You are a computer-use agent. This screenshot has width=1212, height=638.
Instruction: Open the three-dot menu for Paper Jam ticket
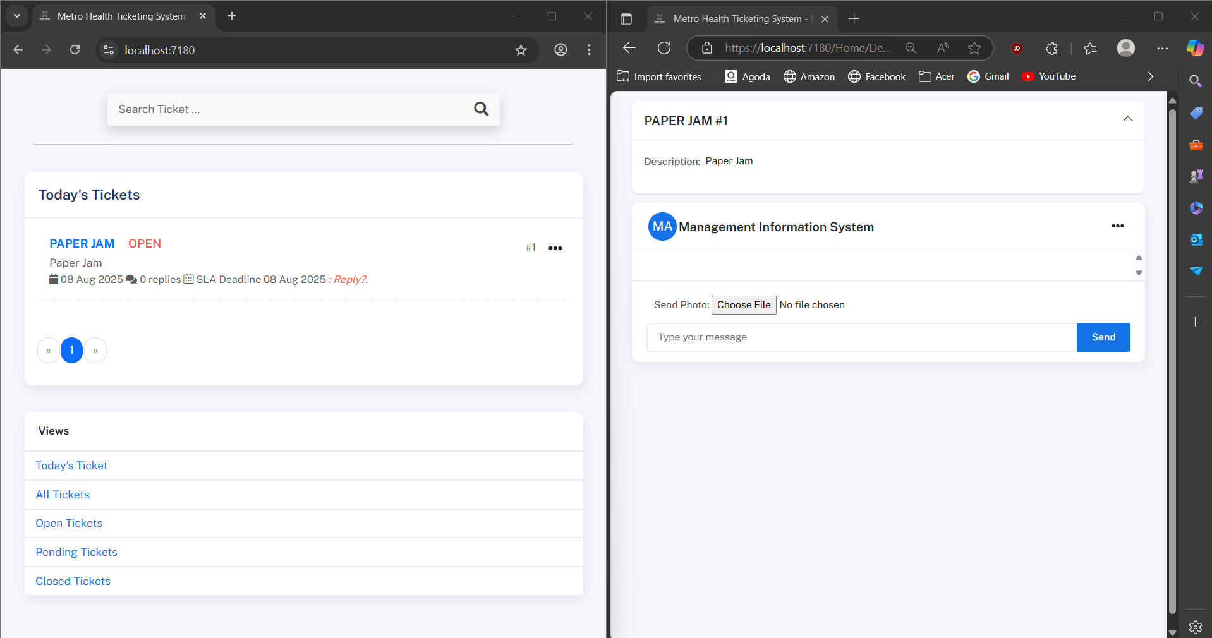555,248
